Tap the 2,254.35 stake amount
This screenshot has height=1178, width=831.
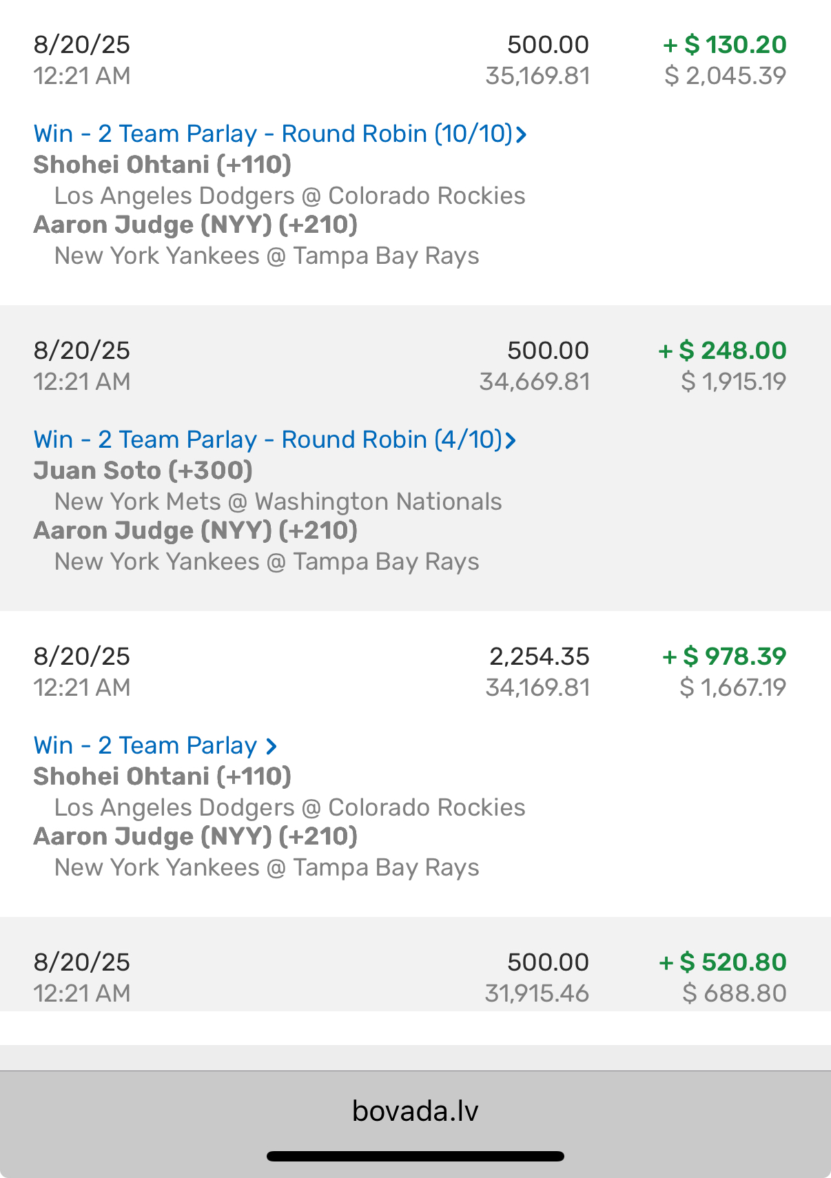point(539,657)
